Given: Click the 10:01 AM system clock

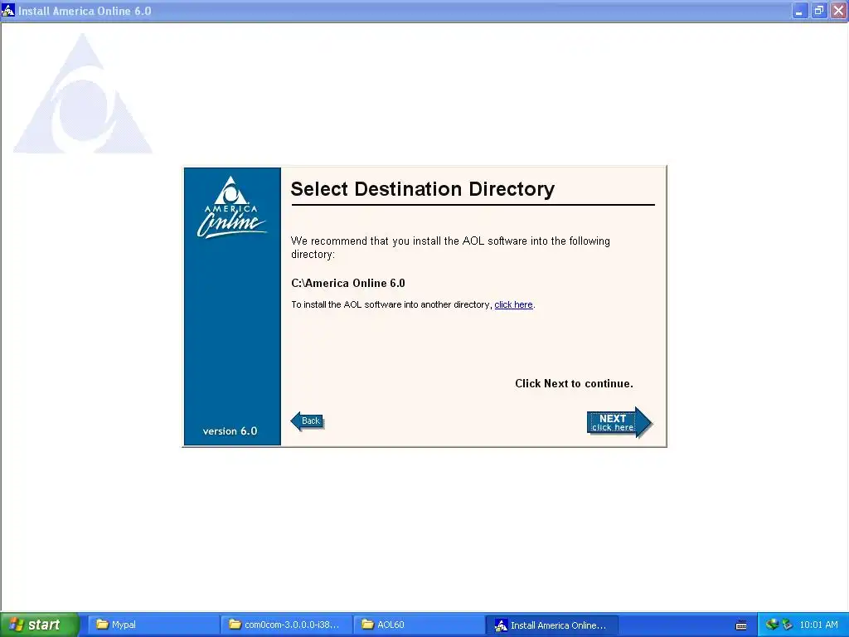Looking at the screenshot, I should point(818,625).
